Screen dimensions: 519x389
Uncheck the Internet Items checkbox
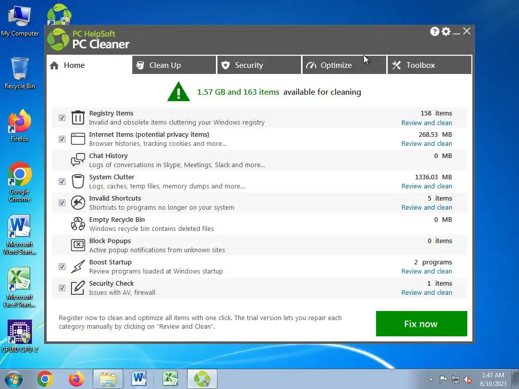pyautogui.click(x=62, y=139)
